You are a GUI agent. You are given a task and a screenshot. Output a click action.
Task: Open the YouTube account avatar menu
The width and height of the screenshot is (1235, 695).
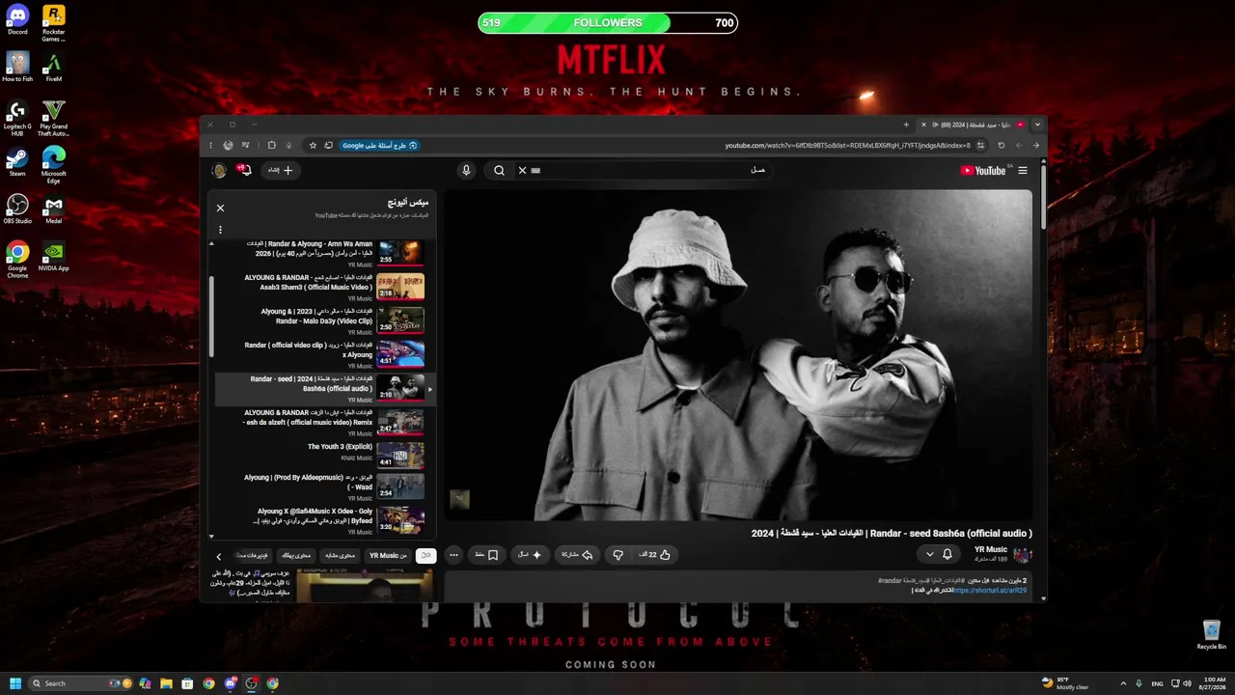[x=220, y=171]
